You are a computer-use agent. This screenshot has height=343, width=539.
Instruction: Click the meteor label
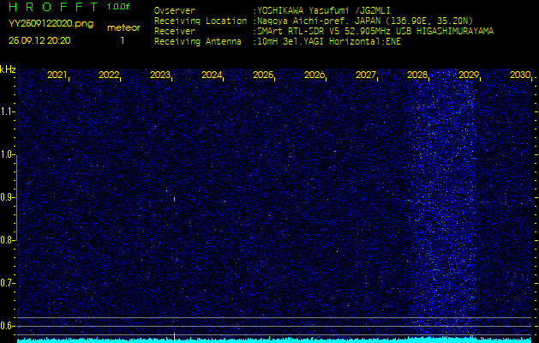[123, 28]
